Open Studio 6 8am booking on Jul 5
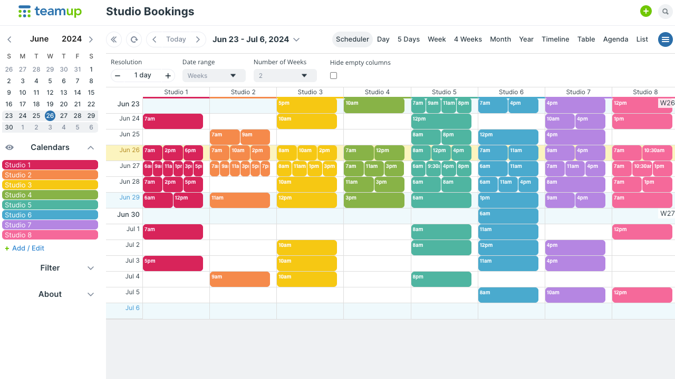675x379 pixels. [508, 295]
